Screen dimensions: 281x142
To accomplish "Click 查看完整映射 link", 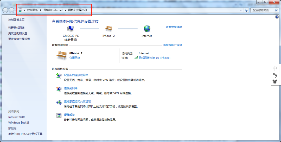I will coord(174,27).
